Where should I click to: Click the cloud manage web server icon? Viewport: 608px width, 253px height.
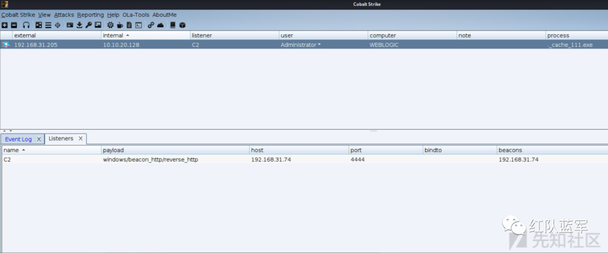coord(160,25)
